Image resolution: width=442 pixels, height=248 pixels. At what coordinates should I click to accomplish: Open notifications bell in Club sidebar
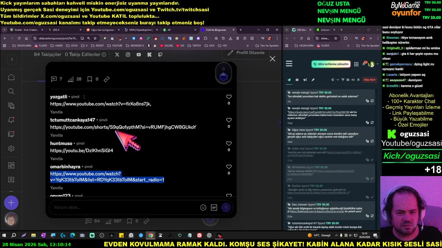[11, 120]
